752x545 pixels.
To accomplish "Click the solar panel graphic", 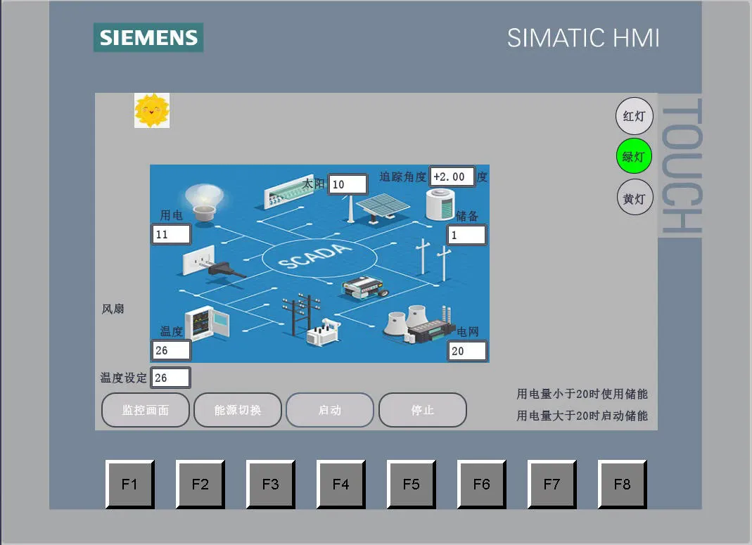I will tap(382, 208).
